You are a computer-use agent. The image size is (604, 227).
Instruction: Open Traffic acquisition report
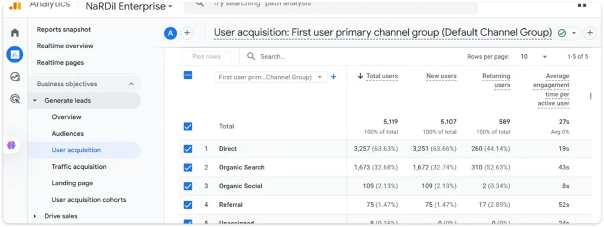[79, 166]
